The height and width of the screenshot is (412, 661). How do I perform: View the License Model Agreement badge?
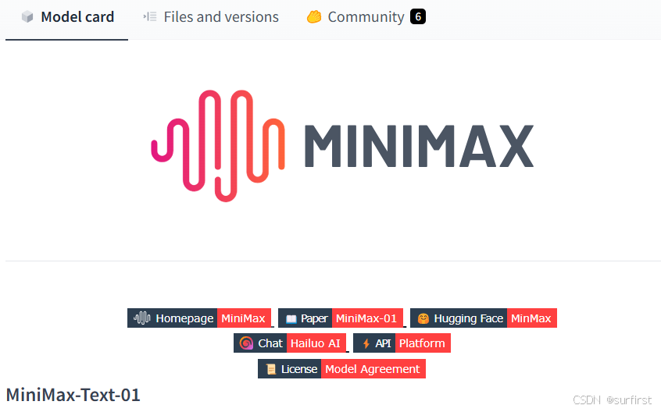pyautogui.click(x=342, y=369)
